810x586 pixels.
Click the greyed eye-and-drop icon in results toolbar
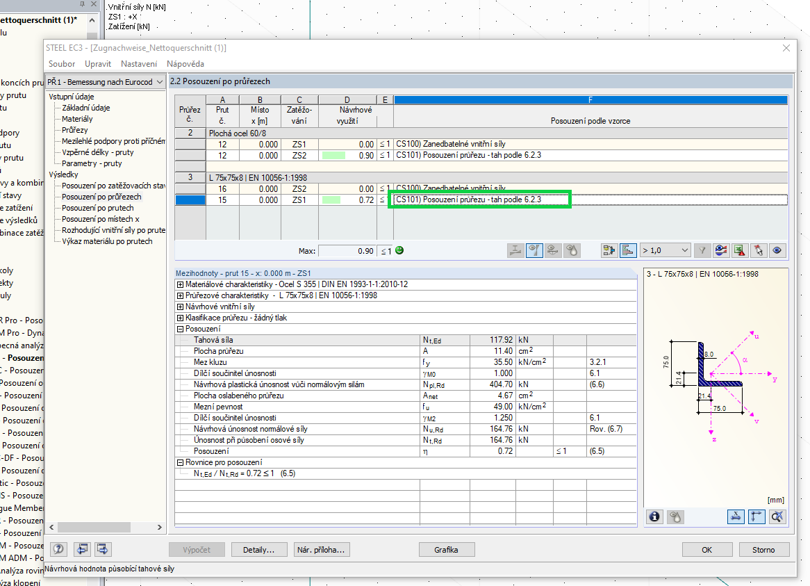(x=571, y=251)
